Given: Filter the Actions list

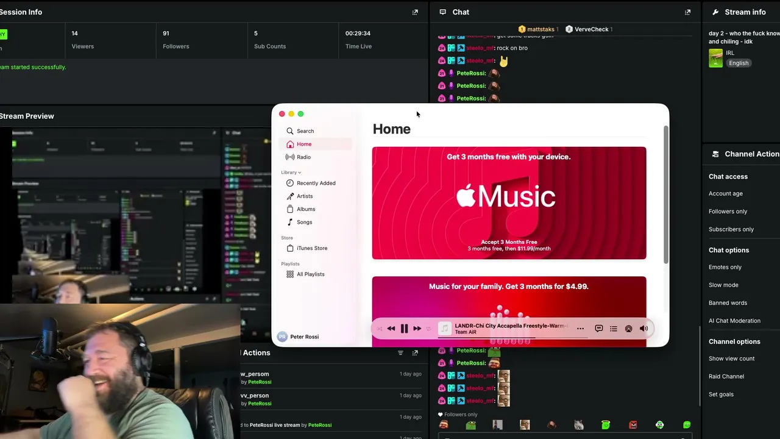Looking at the screenshot, I should pyautogui.click(x=400, y=353).
